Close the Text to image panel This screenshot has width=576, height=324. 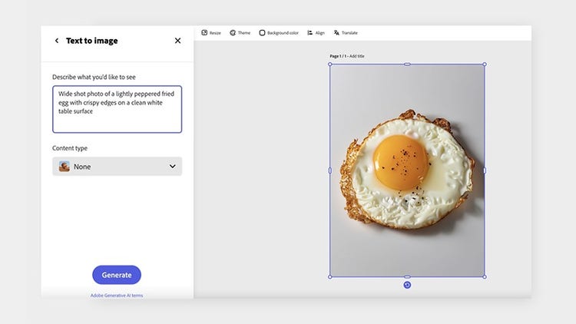[x=178, y=41]
